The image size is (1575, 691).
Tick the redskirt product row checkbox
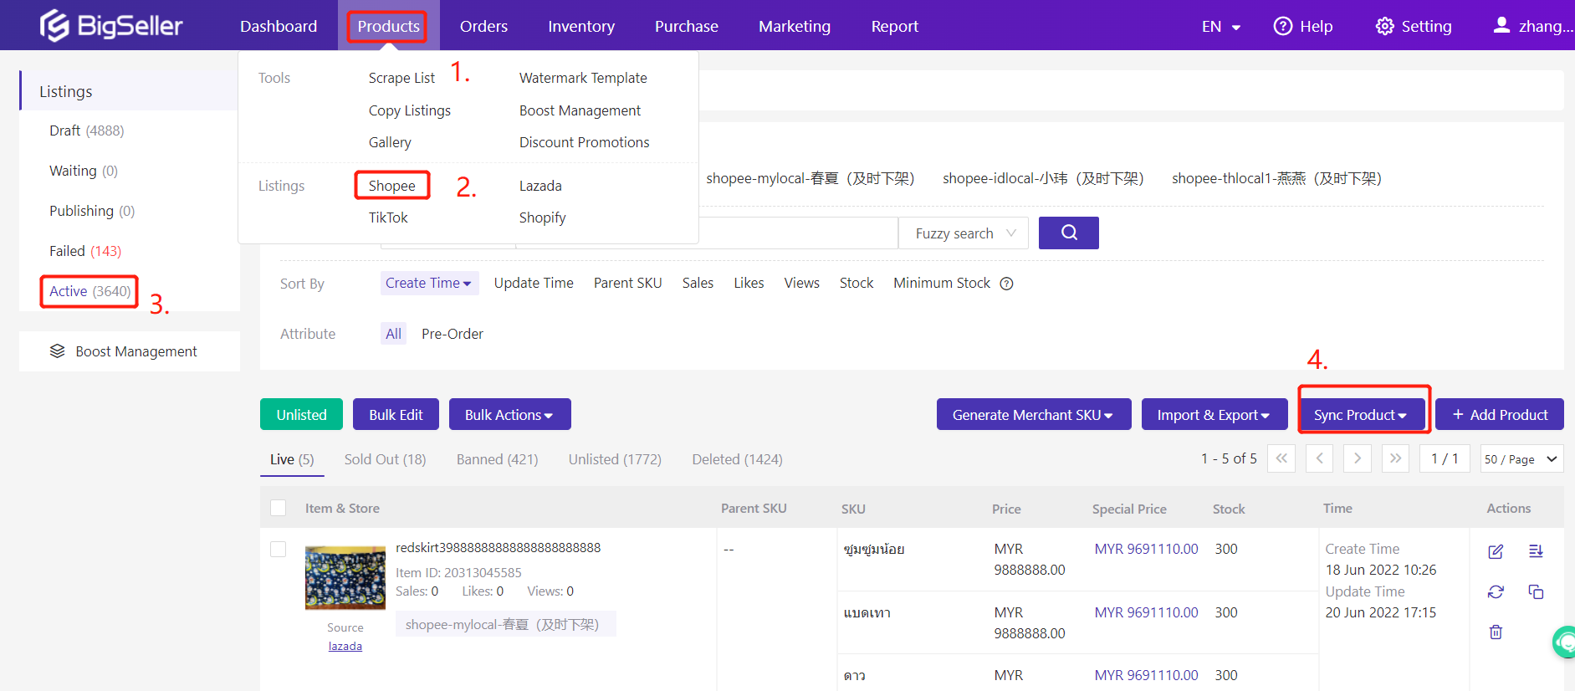coord(279,549)
